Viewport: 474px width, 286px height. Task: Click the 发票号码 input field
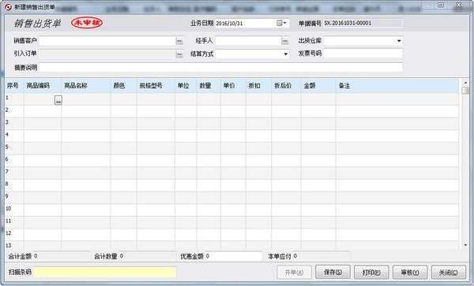pos(363,54)
